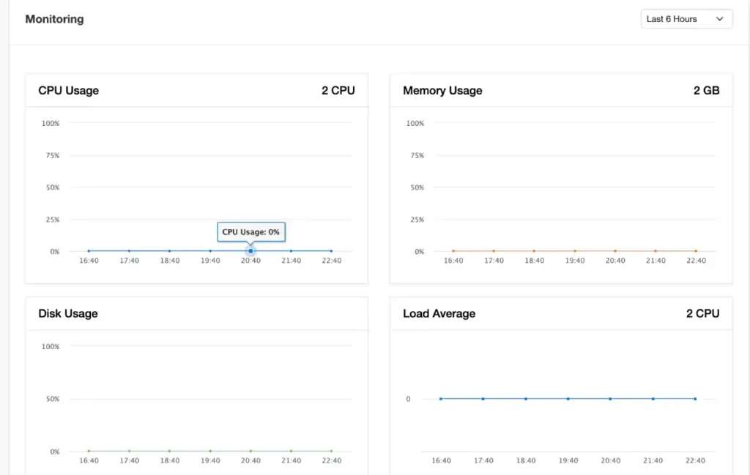Click the 19:40 data point on Load Average chart
The height and width of the screenshot is (475, 750).
[568, 399]
